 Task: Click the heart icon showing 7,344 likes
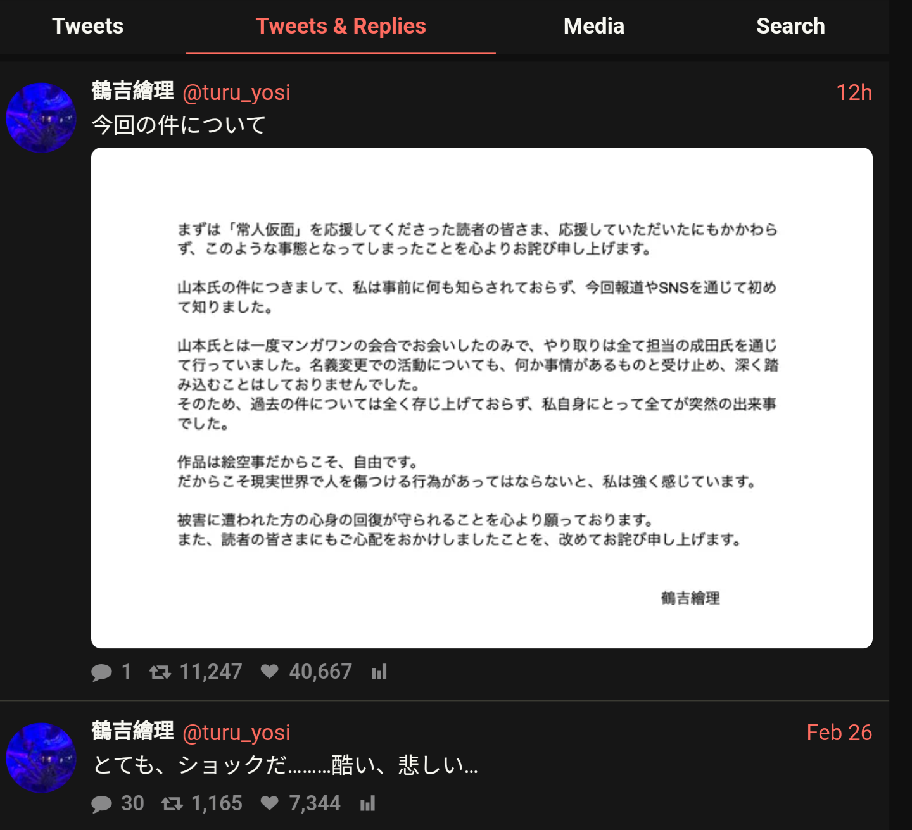tap(270, 803)
